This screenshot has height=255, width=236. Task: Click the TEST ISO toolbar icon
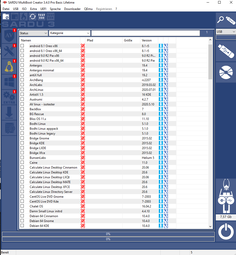[x=42, y=17]
